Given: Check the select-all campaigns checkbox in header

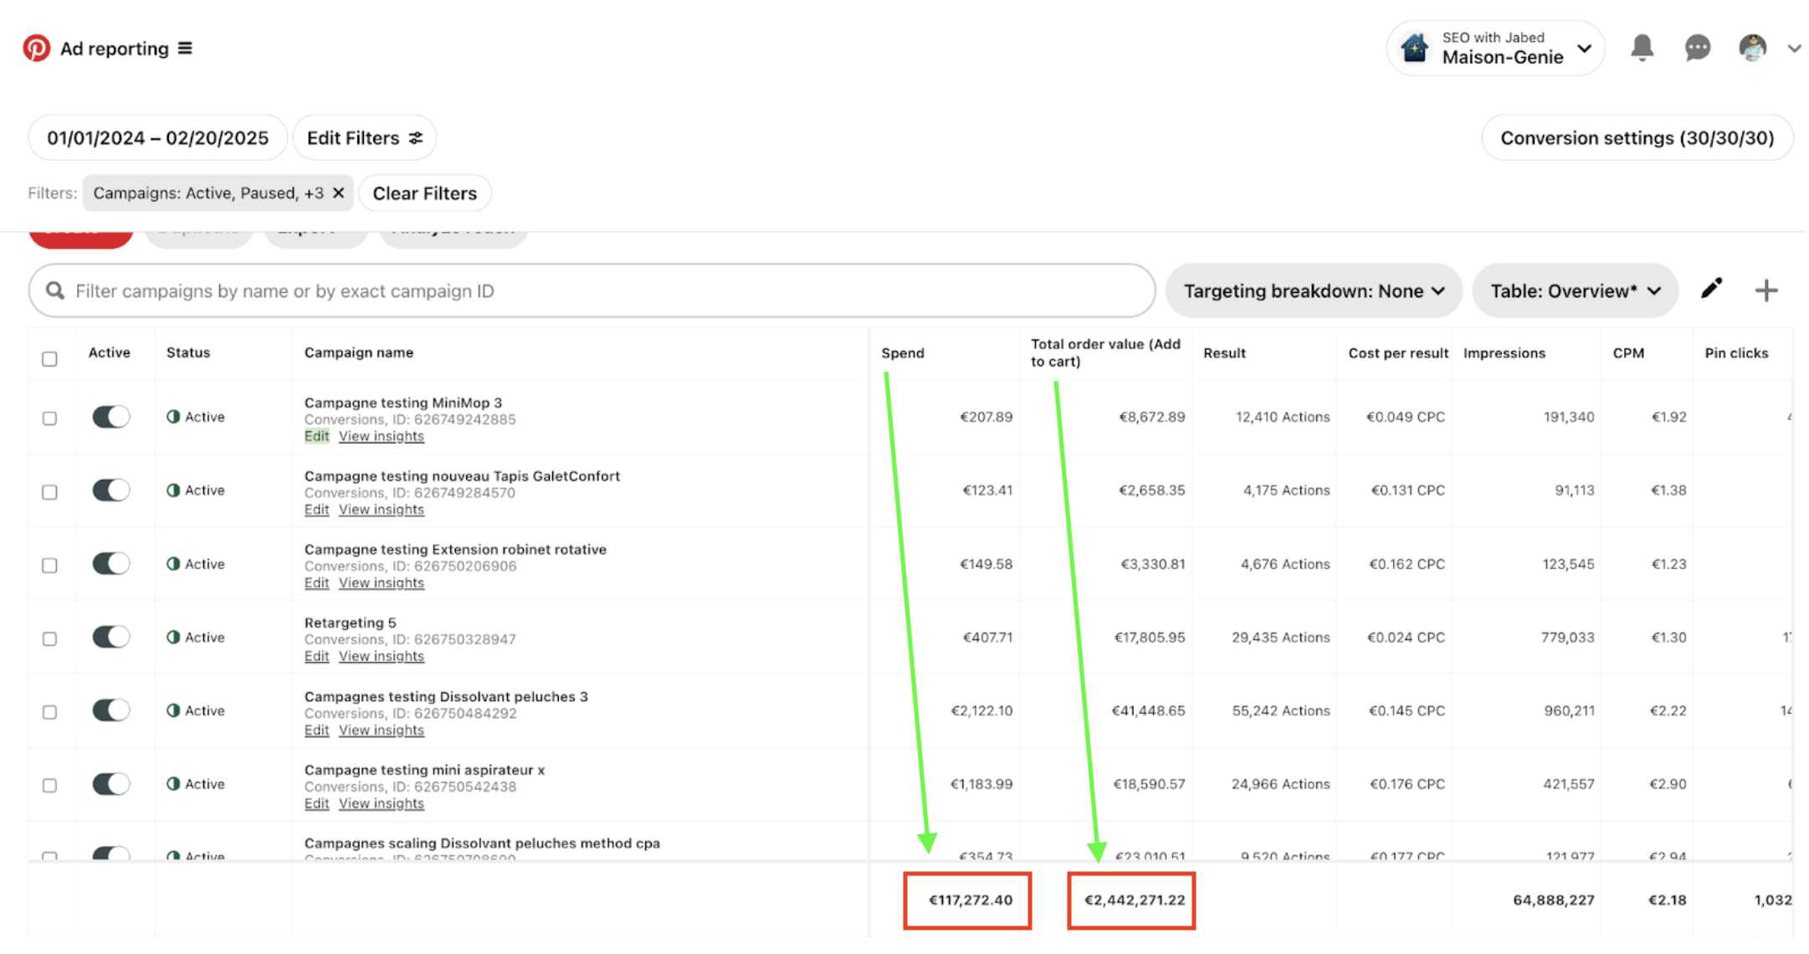Looking at the screenshot, I should [49, 359].
